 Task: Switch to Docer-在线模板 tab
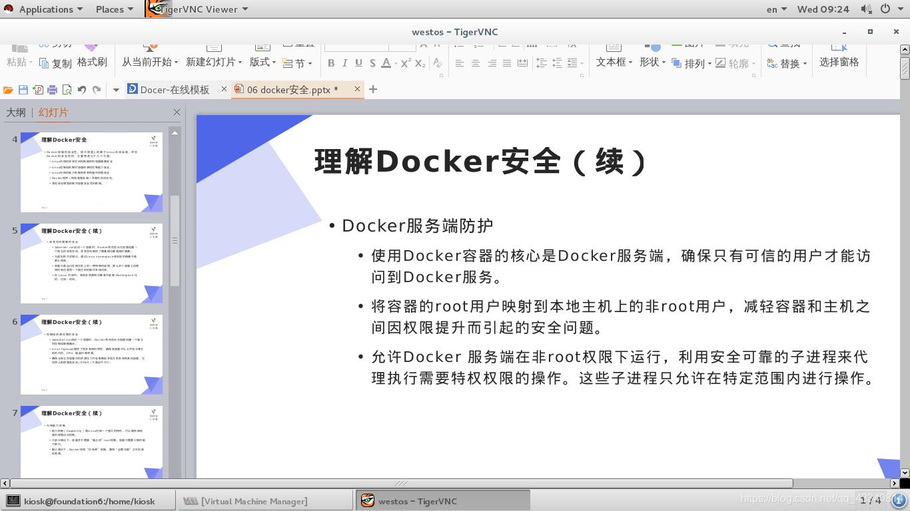tap(174, 90)
